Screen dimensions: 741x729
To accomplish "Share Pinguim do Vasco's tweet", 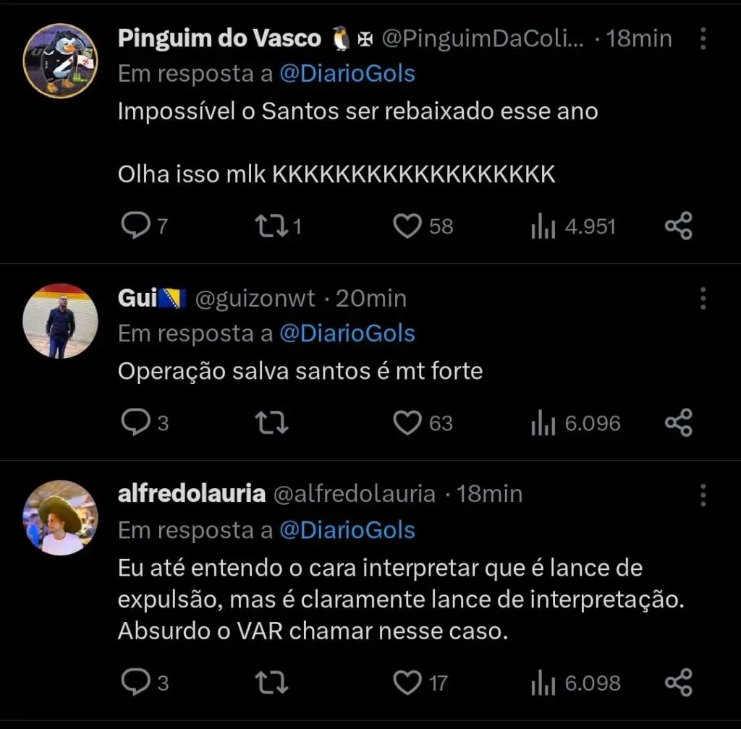I will coord(679,226).
